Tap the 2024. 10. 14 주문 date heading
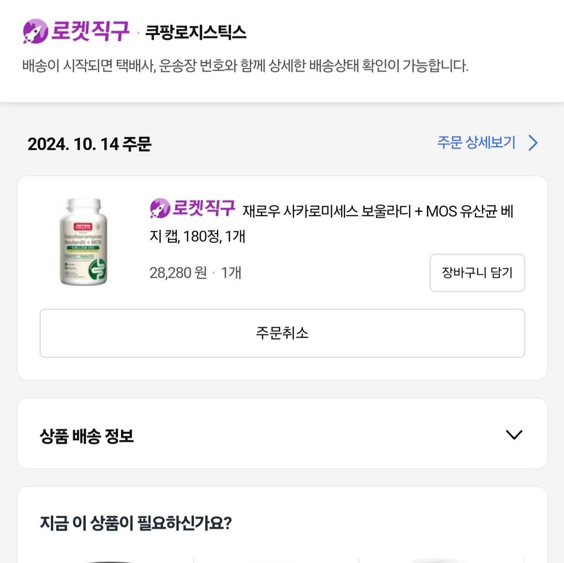Screen dimensions: 564x563 tap(89, 144)
